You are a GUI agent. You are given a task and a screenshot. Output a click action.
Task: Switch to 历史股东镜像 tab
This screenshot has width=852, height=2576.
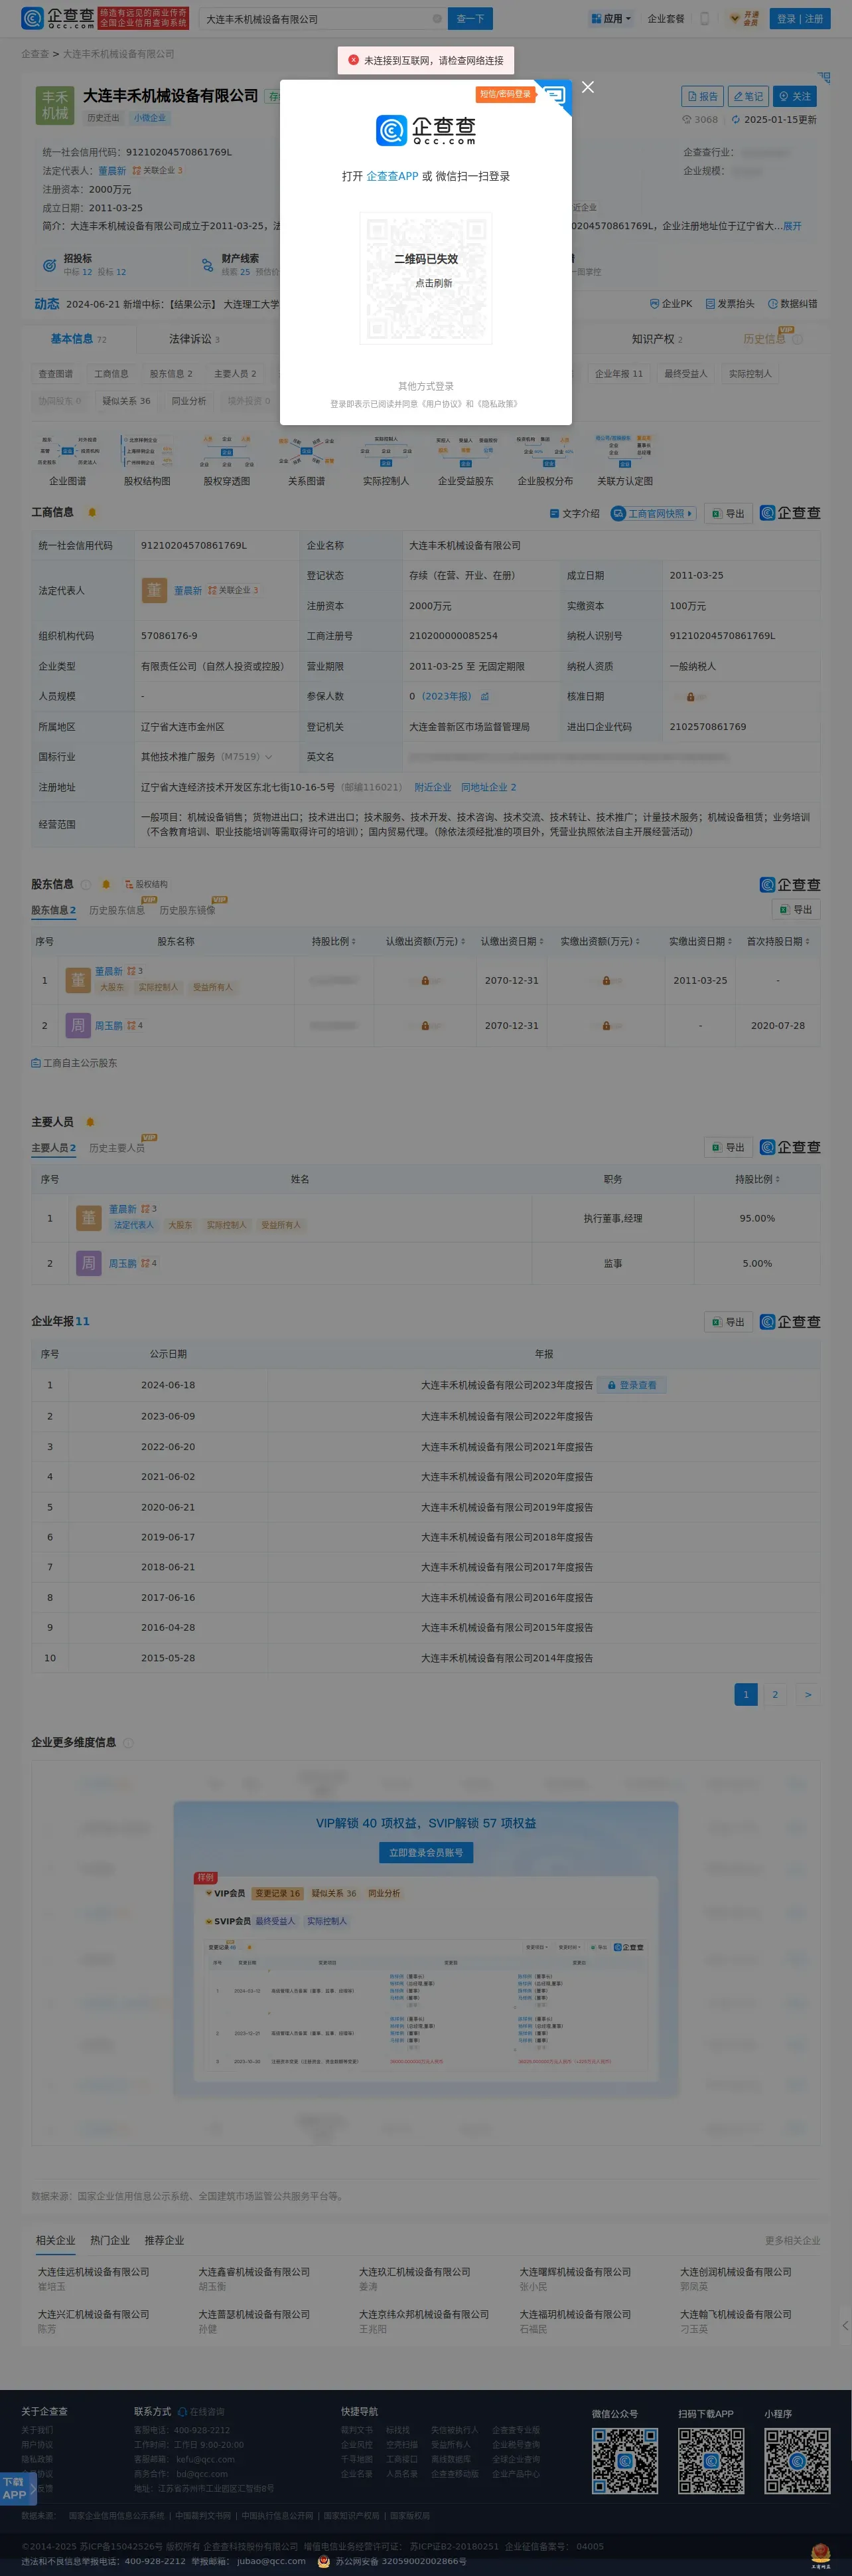[186, 910]
